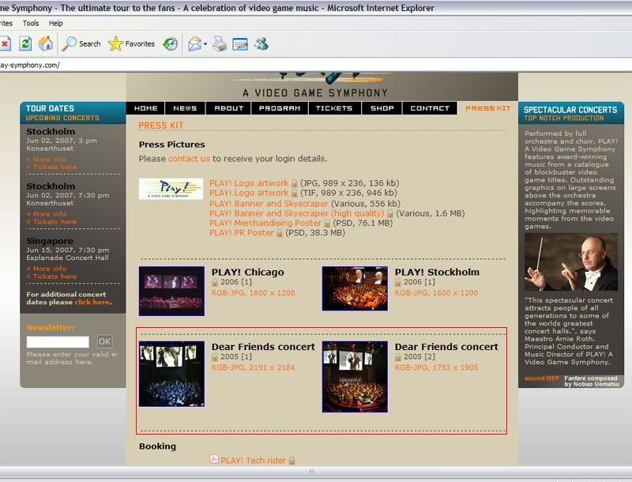Click the Messenger toolbar icon
The image size is (632, 482).
click(261, 43)
